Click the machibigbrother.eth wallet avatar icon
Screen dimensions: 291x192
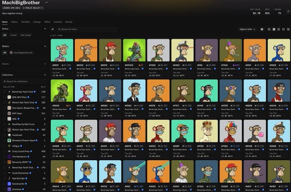11,53
